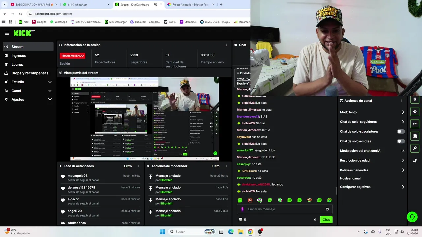Click the chat panel scrollbar

pos(336,191)
